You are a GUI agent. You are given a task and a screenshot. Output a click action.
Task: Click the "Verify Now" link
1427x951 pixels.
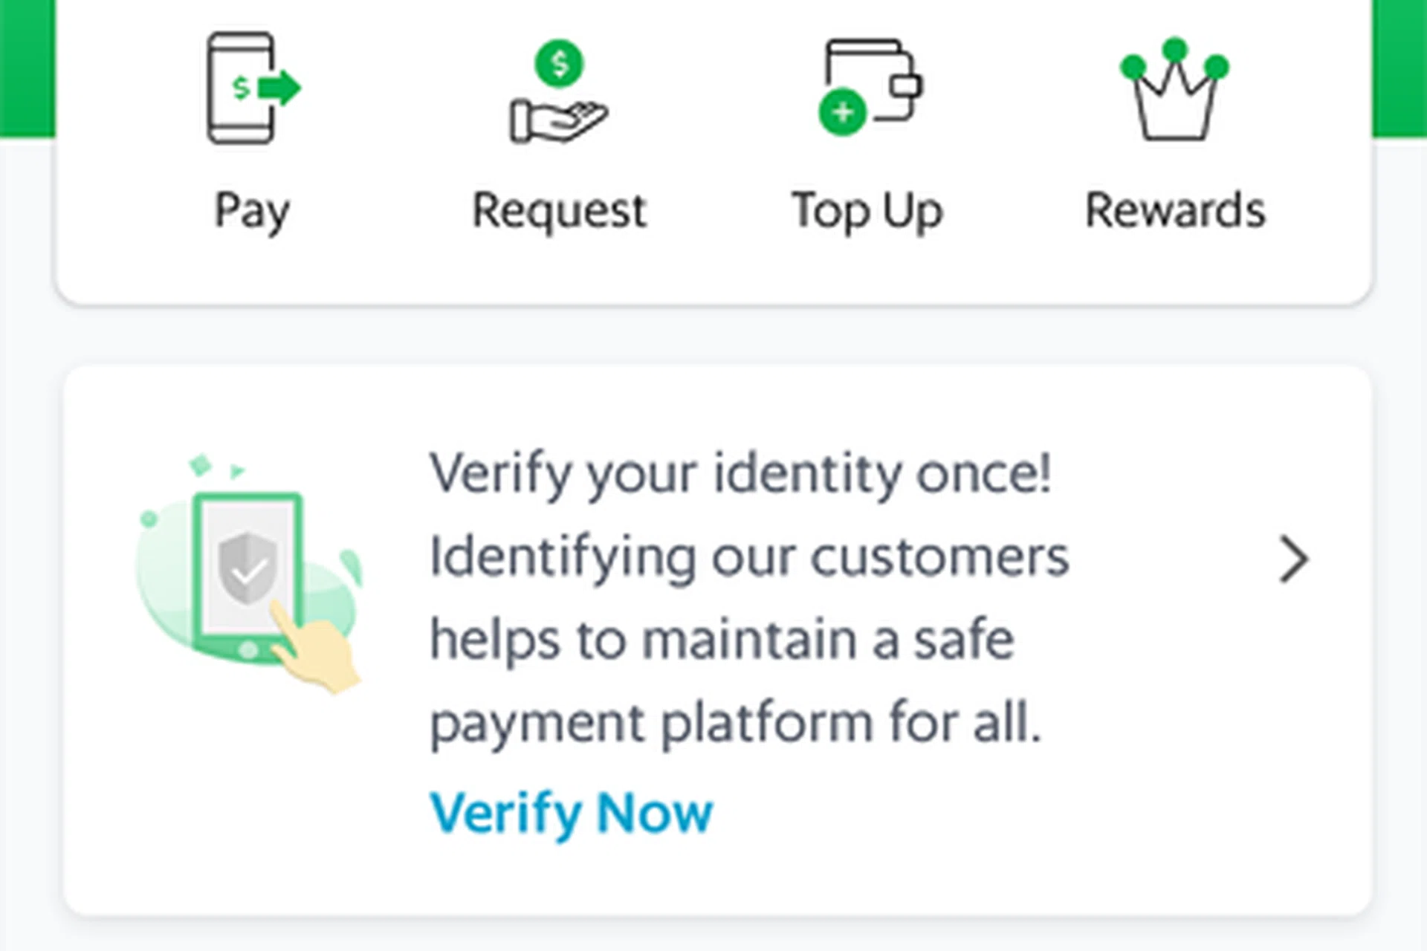click(571, 813)
